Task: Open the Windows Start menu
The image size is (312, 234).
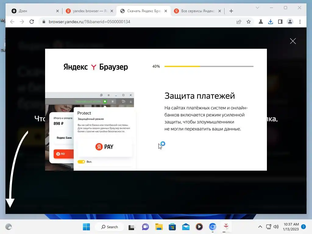Action: (86, 227)
